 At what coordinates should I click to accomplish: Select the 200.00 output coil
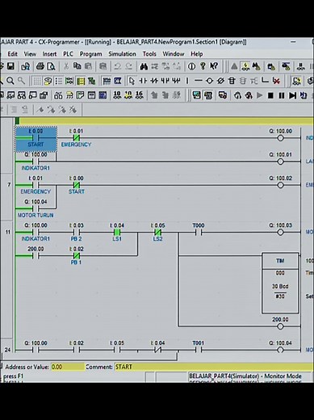280,326
